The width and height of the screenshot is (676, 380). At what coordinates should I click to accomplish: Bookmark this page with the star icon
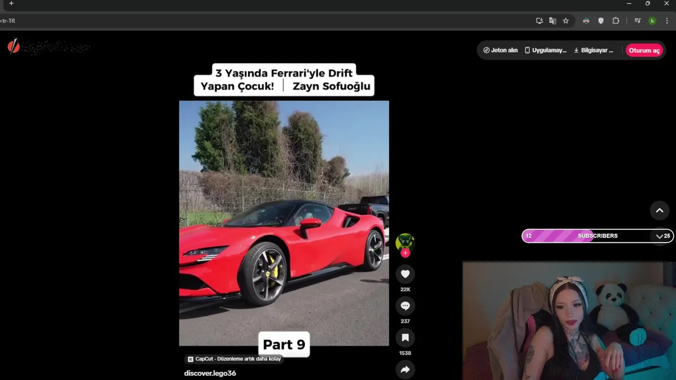[566, 21]
